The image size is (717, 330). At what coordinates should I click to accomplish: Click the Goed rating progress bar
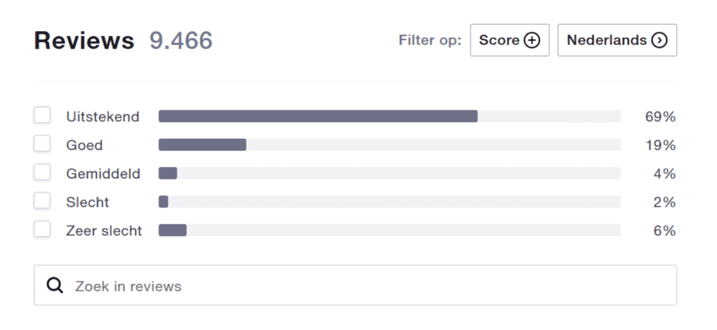click(390, 145)
